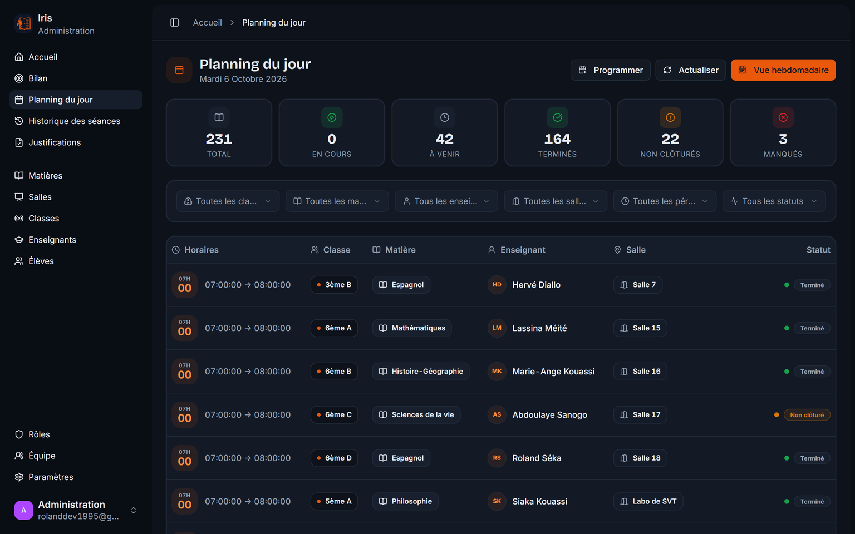Viewport: 855px width, 534px height.
Task: Toggle the sidebar panel icon
Action: click(x=174, y=23)
